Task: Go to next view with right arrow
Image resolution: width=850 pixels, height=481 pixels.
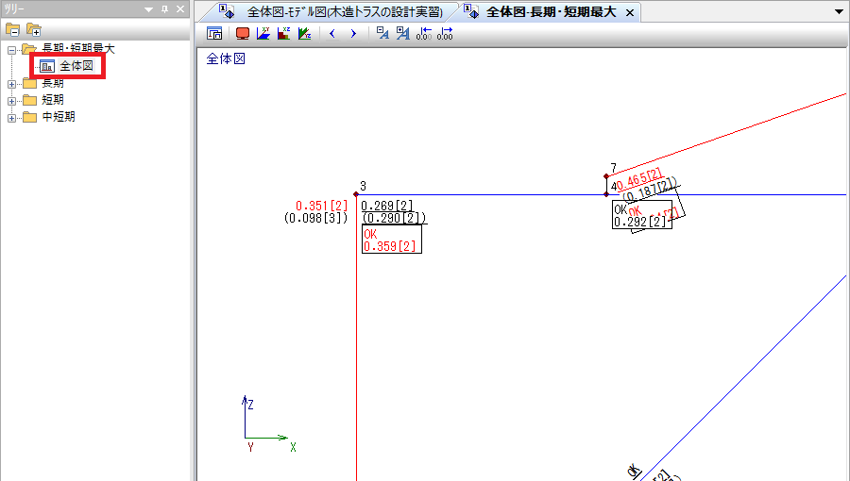Action: tap(353, 34)
